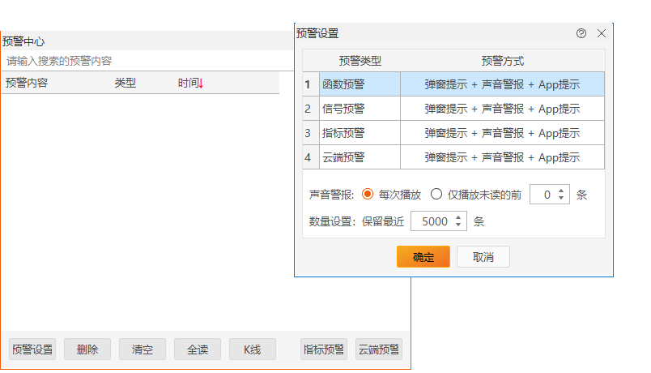Click the search 预警内容 input field
This screenshot has width=651, height=373.
[146, 61]
